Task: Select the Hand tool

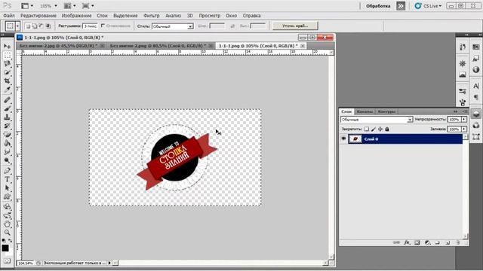Action: [7, 224]
